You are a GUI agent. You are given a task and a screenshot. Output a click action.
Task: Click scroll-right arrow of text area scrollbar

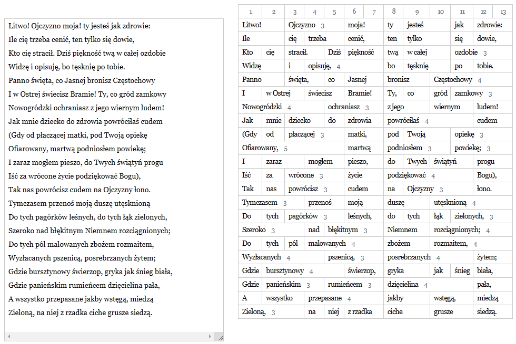coord(210,336)
